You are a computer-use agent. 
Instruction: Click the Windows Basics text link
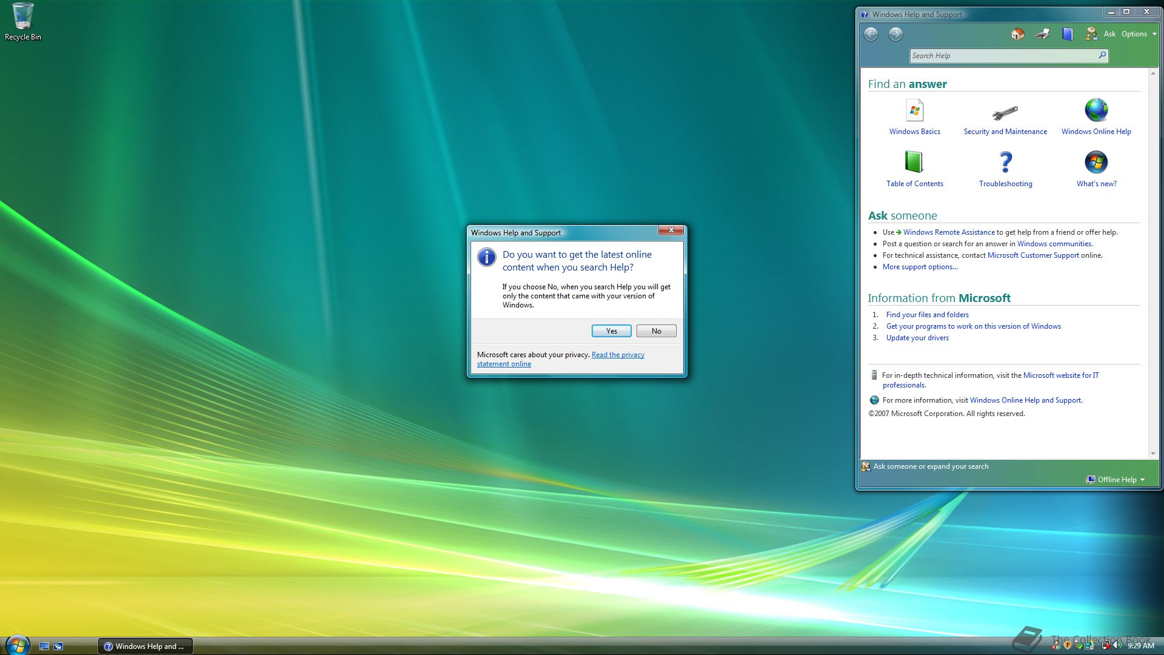914,132
